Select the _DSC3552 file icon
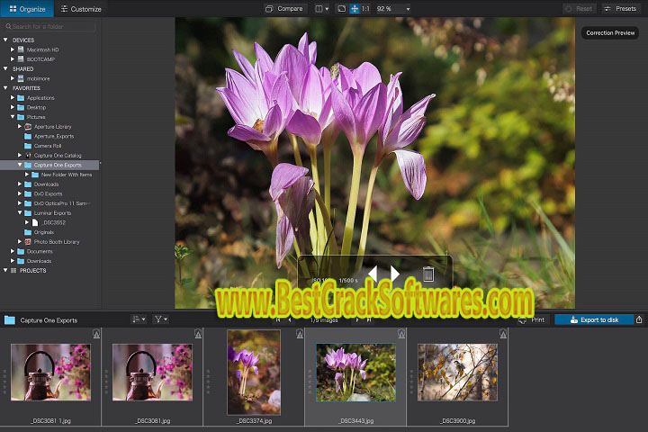 (x=35, y=223)
